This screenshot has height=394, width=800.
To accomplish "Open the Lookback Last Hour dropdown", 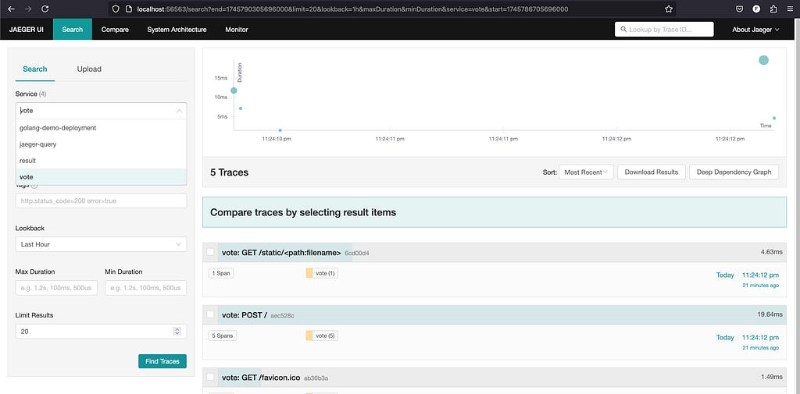I will pos(101,244).
